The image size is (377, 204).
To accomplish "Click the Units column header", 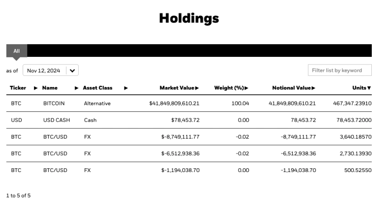I will (x=359, y=88).
